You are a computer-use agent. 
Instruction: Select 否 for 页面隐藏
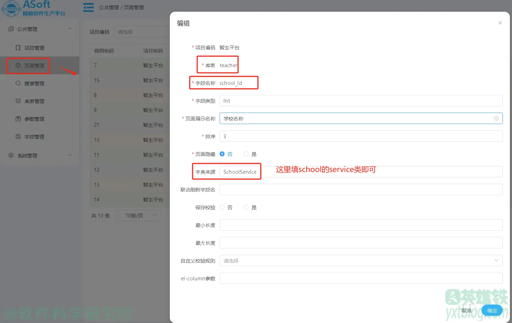pos(222,154)
